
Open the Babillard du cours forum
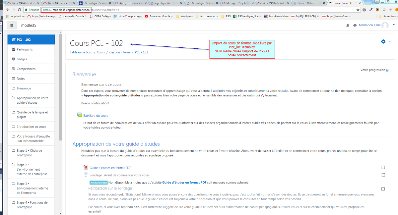point(96,116)
